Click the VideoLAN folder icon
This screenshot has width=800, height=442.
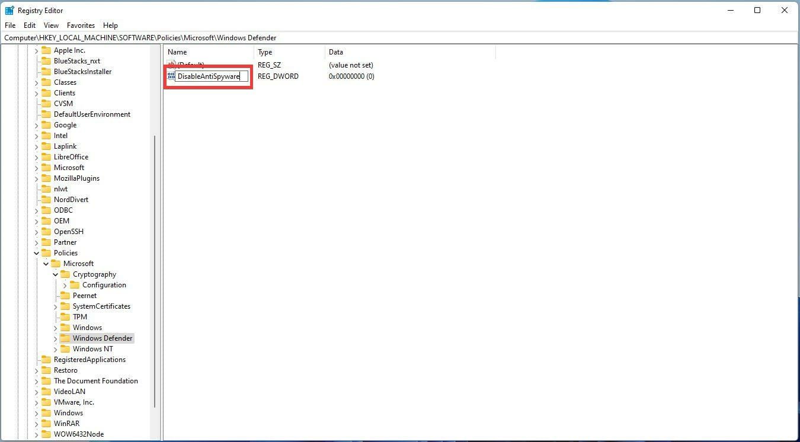(x=46, y=392)
